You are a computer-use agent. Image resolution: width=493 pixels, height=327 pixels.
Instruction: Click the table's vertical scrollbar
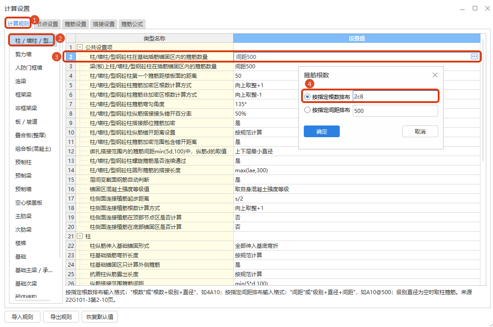[x=484, y=101]
